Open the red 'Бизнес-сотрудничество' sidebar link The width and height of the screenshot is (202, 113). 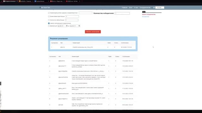click(x=149, y=14)
